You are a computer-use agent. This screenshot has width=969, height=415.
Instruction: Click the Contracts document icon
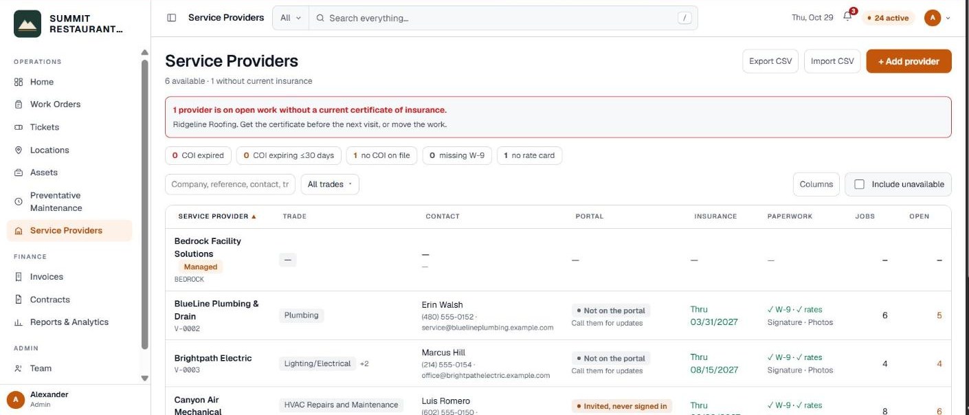(19, 300)
